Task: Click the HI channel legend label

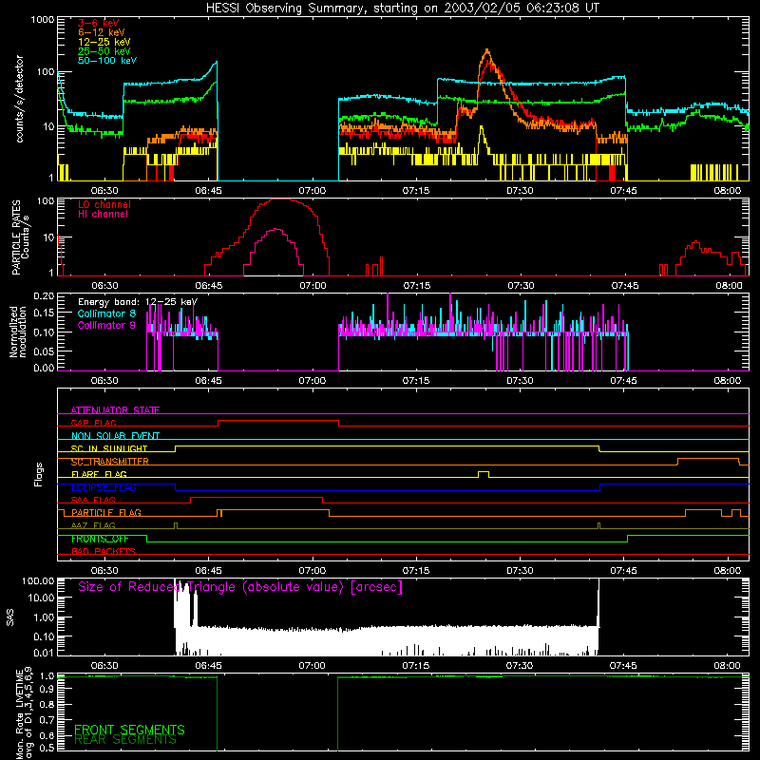Action: (x=103, y=215)
